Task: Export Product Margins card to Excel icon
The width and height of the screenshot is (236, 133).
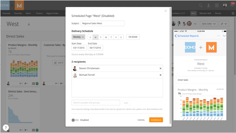Action: click(x=37, y=84)
